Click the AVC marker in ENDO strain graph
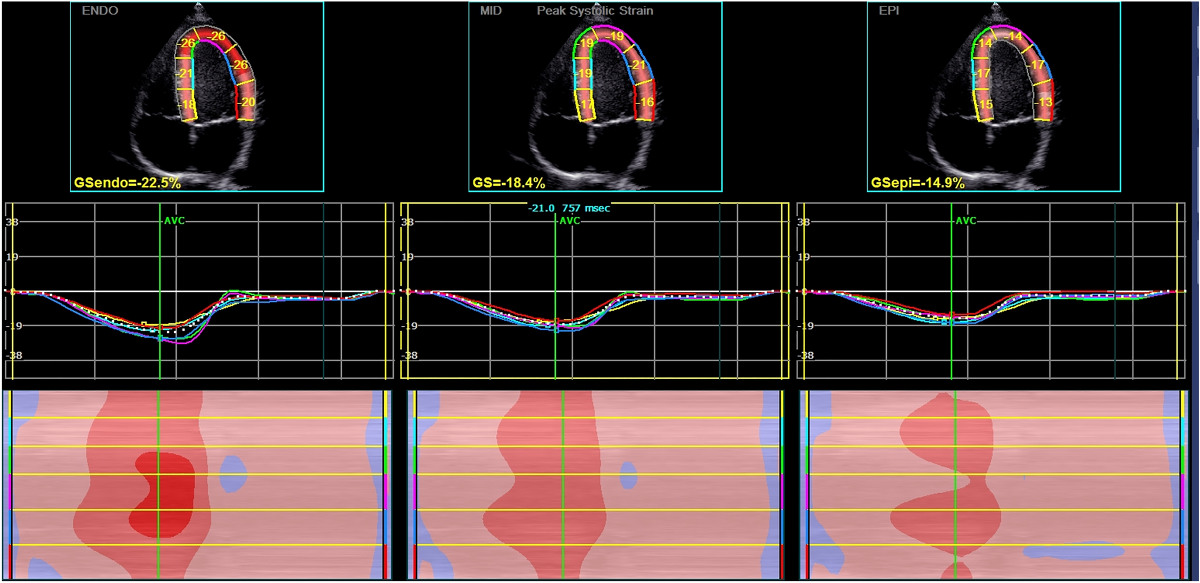1200x583 pixels. 174,220
